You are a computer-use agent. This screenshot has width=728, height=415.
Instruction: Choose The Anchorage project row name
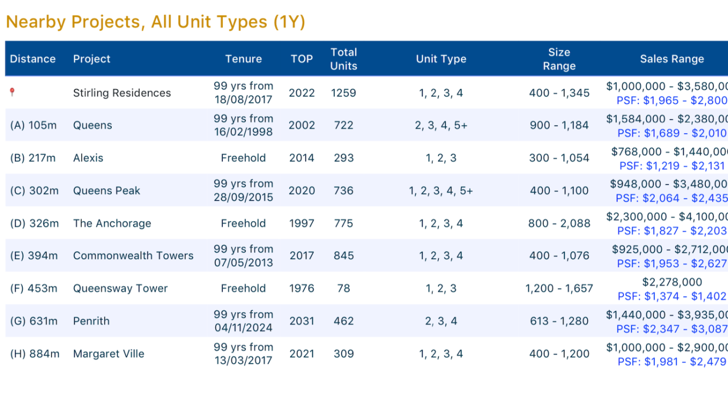pyautogui.click(x=112, y=223)
